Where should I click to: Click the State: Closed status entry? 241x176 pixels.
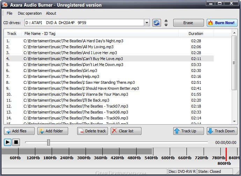point(215,171)
